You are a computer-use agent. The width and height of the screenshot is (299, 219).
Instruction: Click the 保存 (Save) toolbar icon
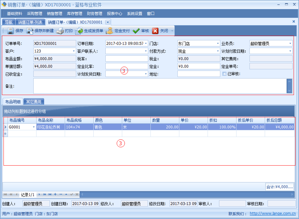tap(10, 31)
